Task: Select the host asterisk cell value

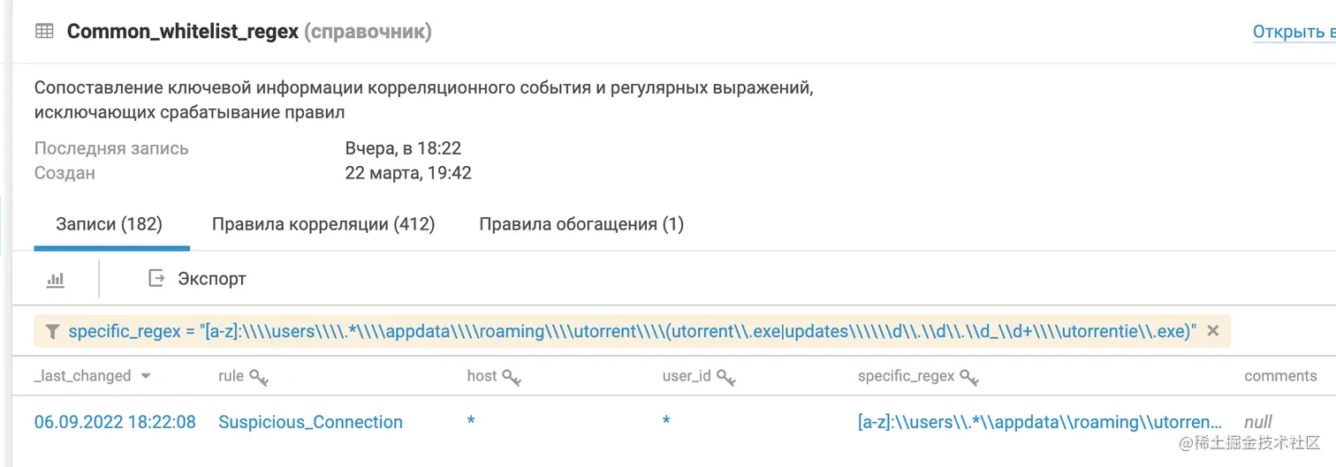Action: (471, 422)
